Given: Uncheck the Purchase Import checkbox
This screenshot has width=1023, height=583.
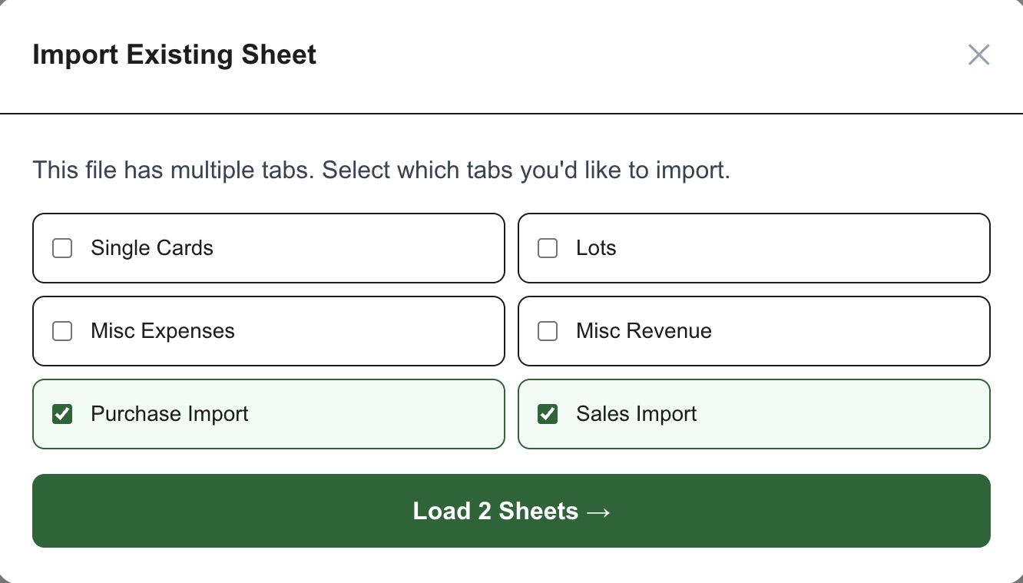Looking at the screenshot, I should pos(62,414).
